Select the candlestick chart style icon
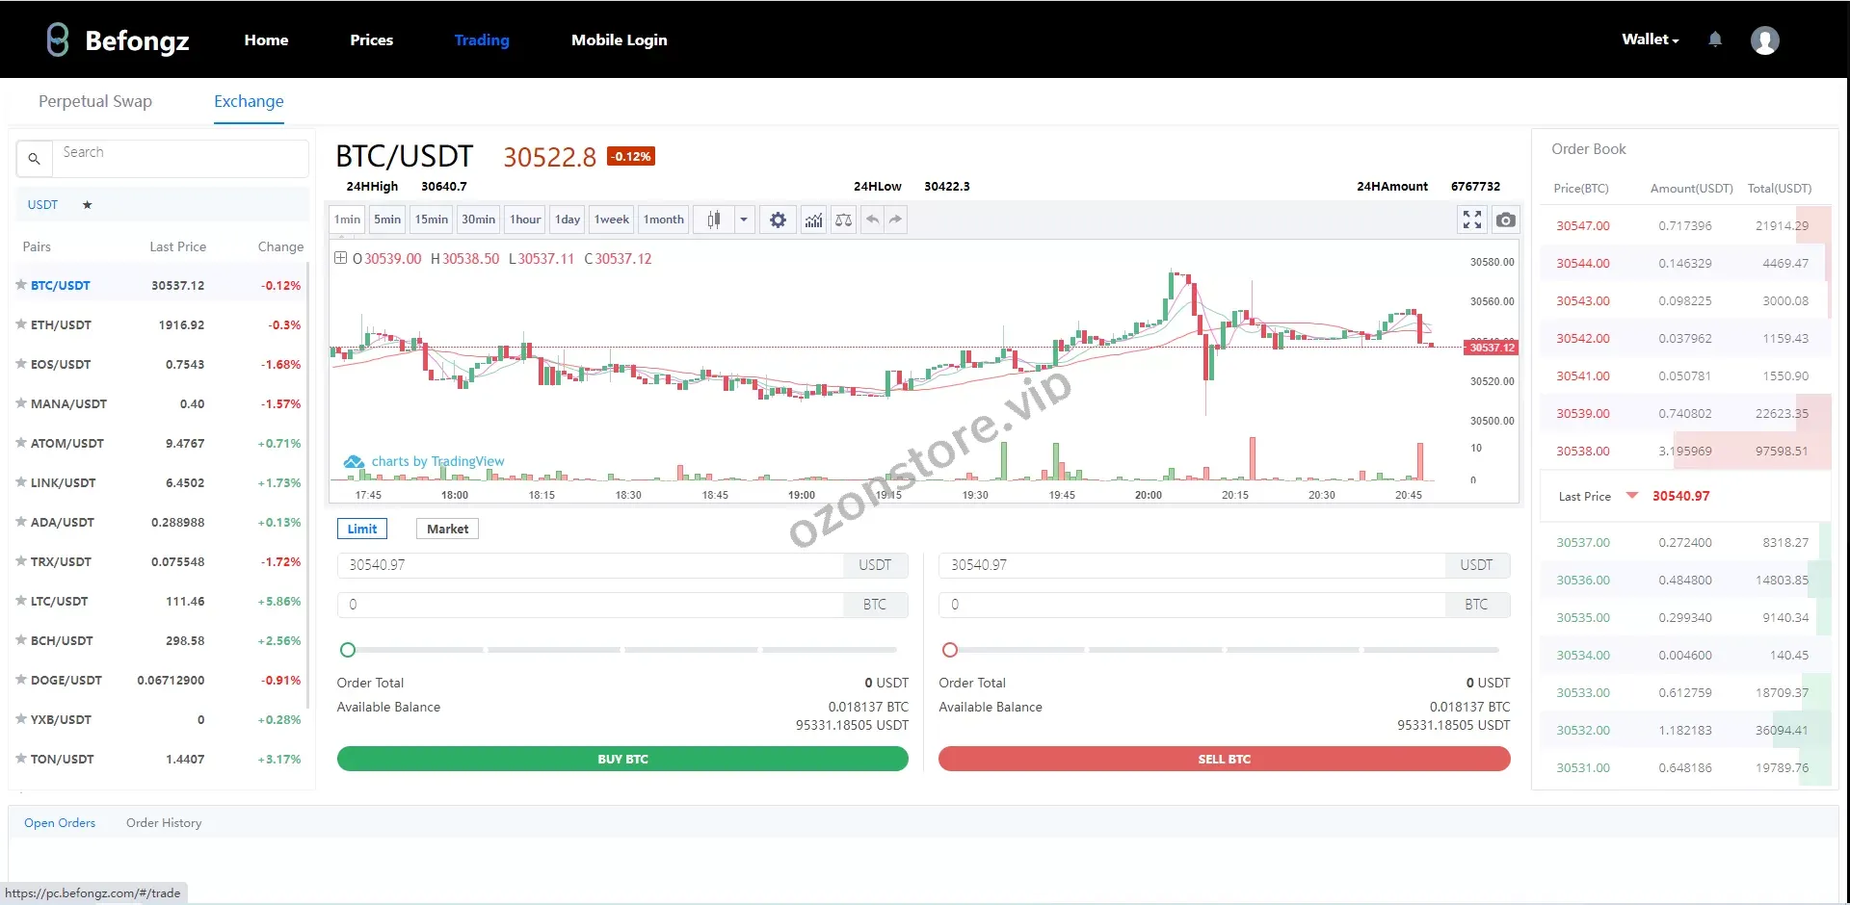The image size is (1850, 905). pyautogui.click(x=714, y=220)
